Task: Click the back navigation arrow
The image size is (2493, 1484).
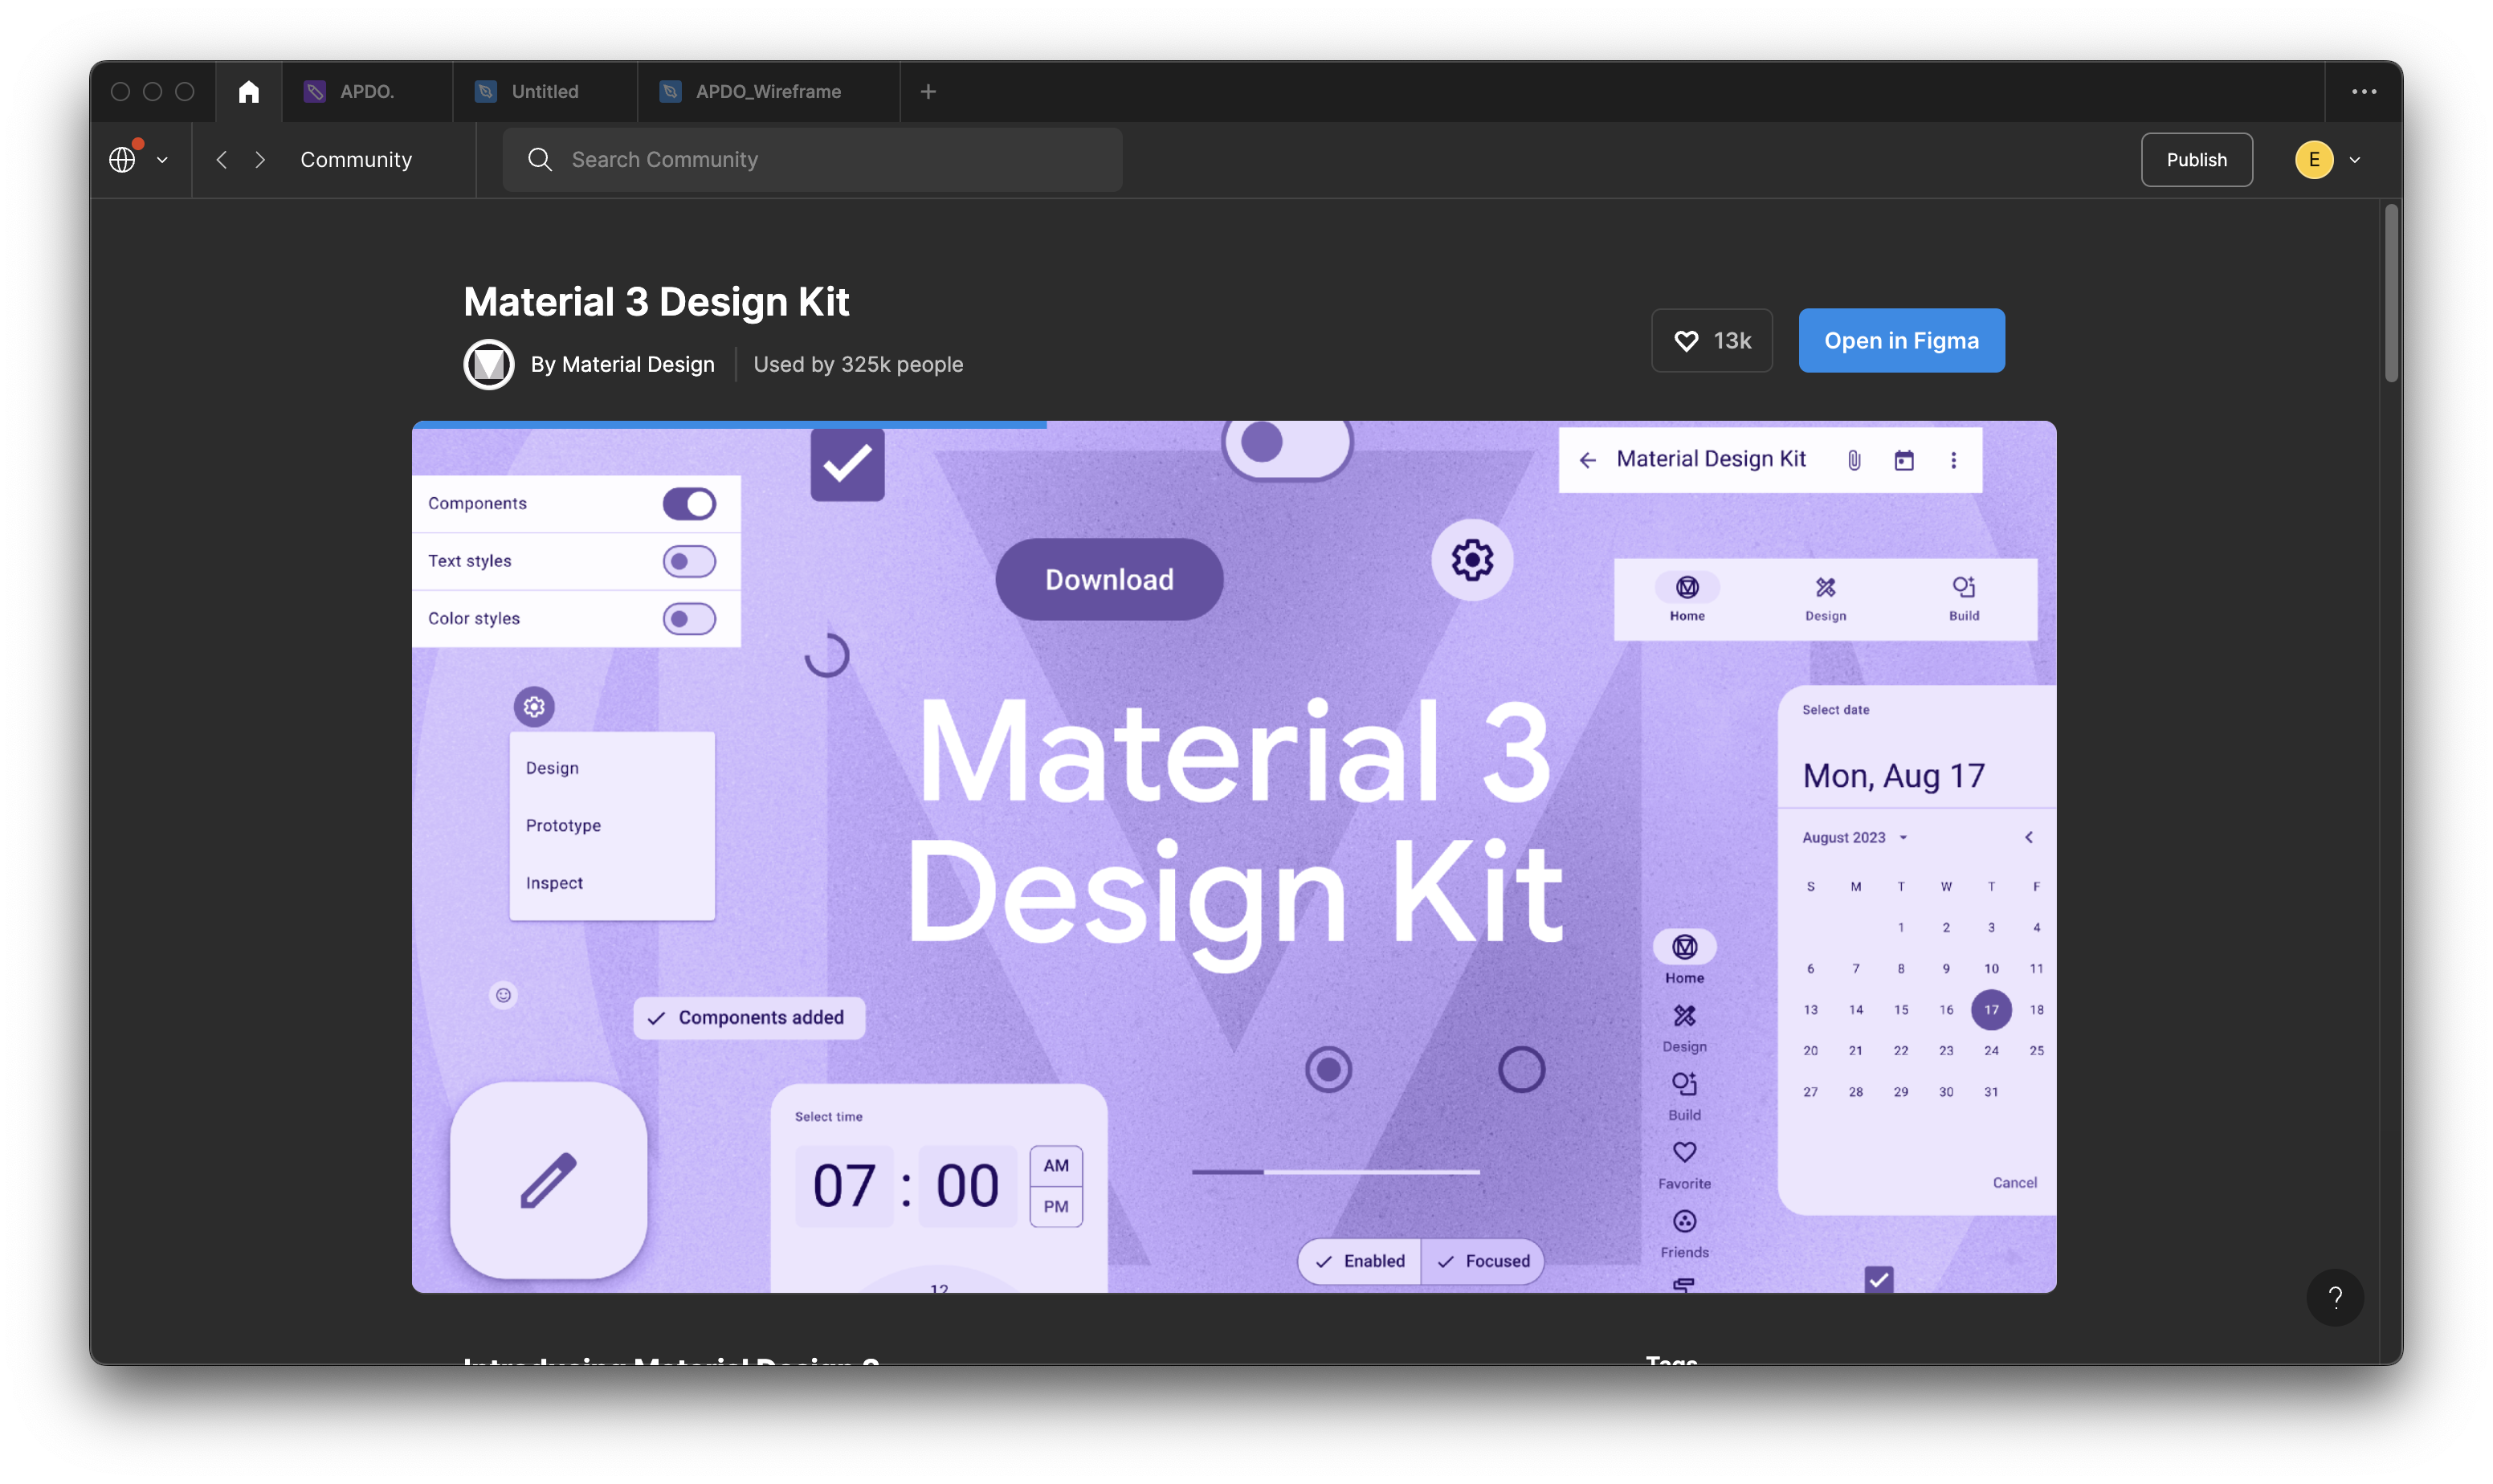Action: [222, 160]
